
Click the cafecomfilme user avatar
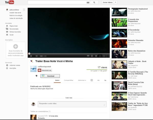[x=7, y=10]
